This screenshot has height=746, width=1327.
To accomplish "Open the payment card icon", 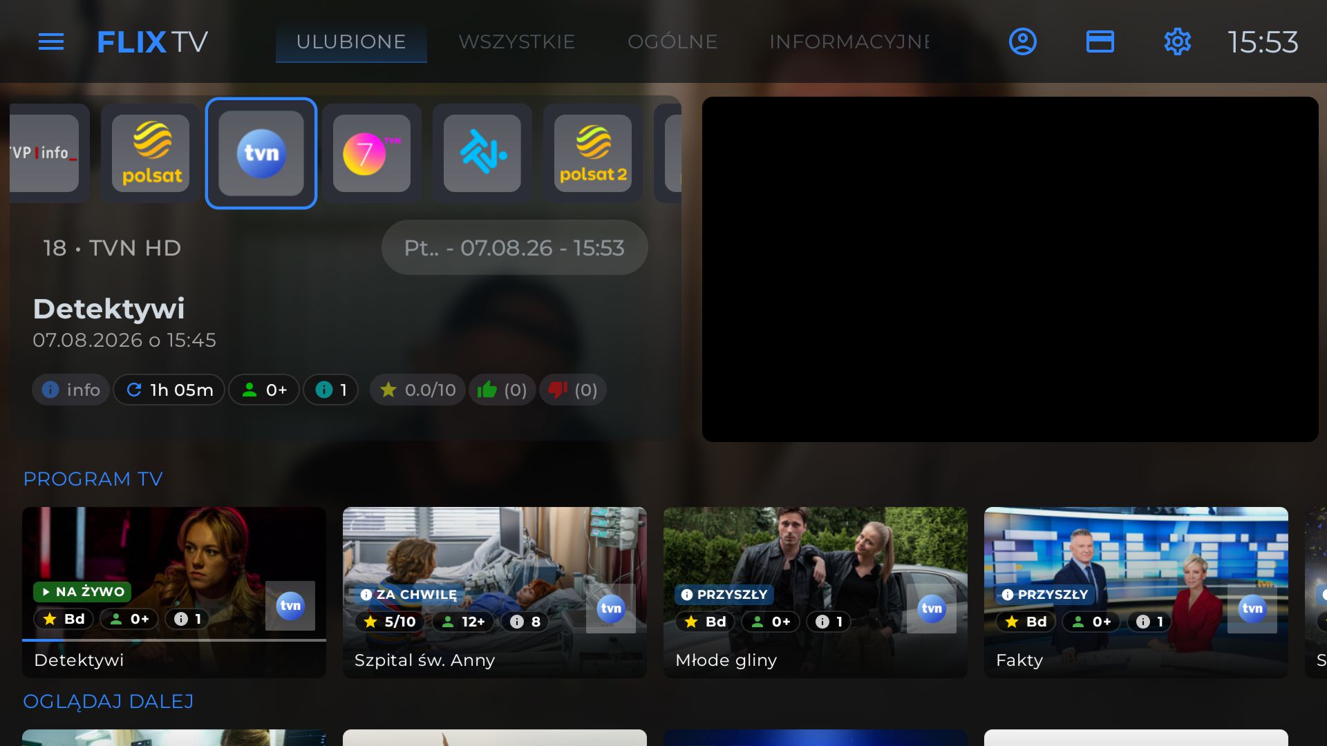I will [x=1100, y=41].
